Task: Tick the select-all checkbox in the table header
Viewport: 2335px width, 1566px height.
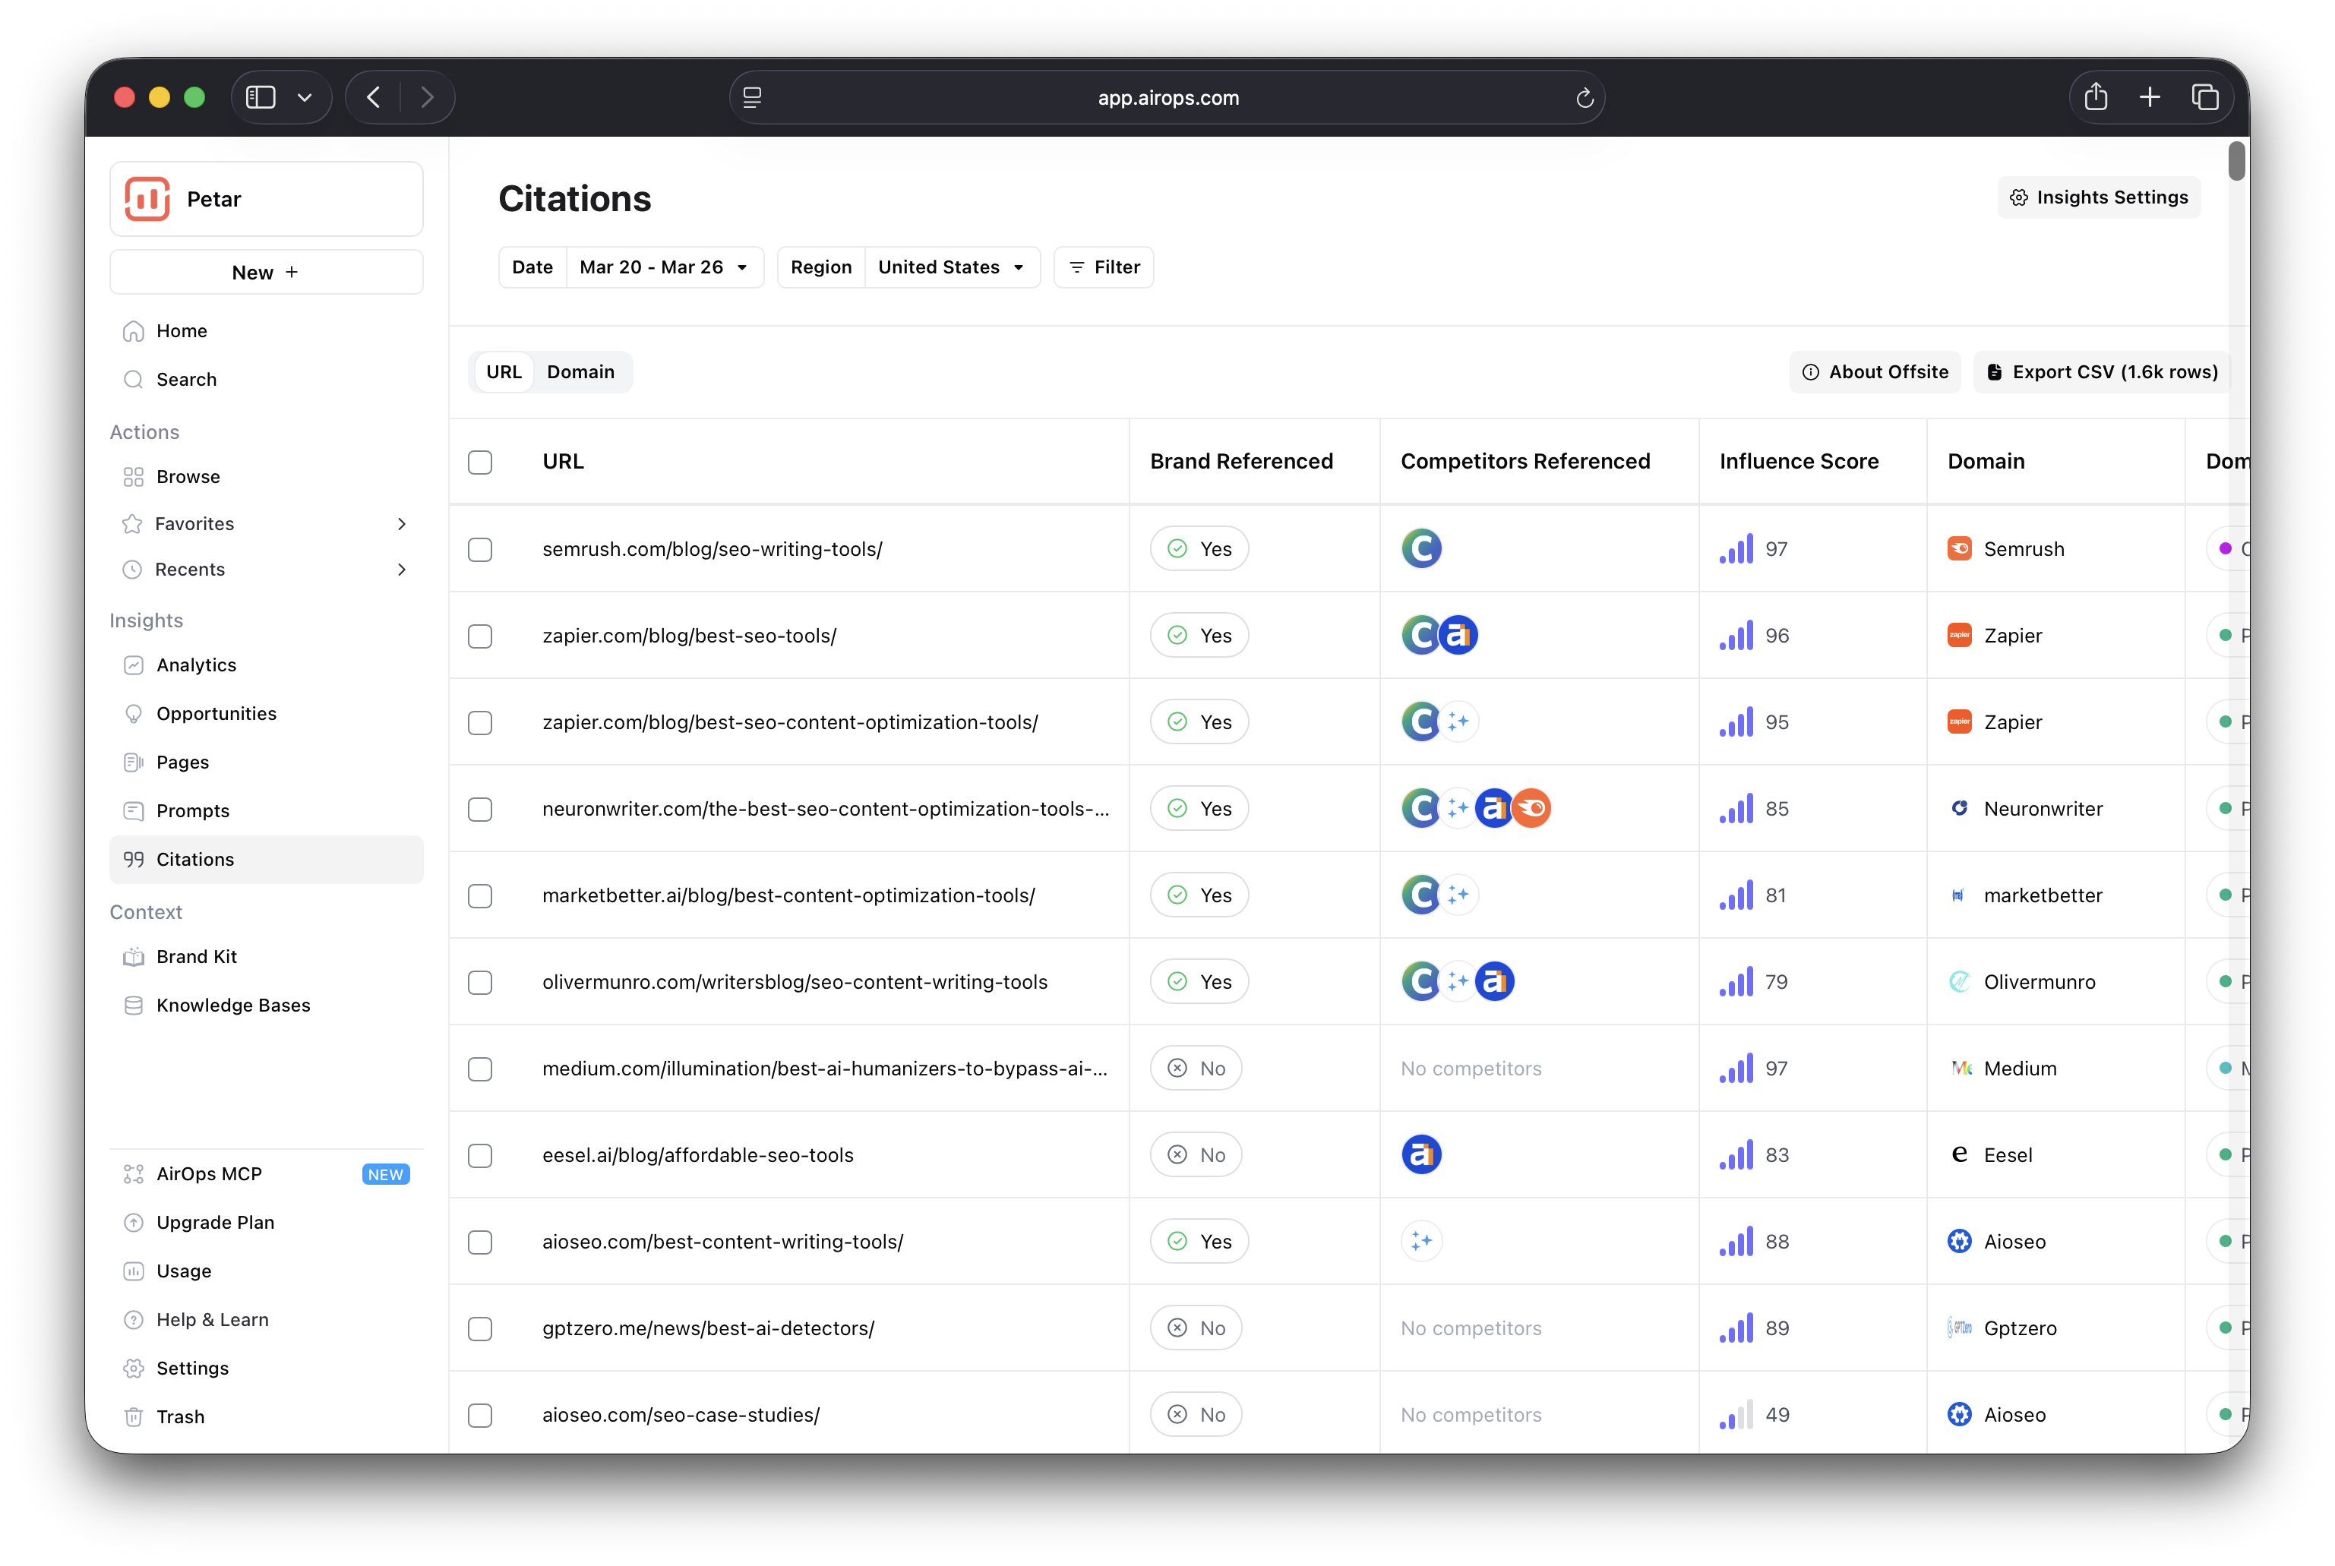Action: tap(480, 463)
